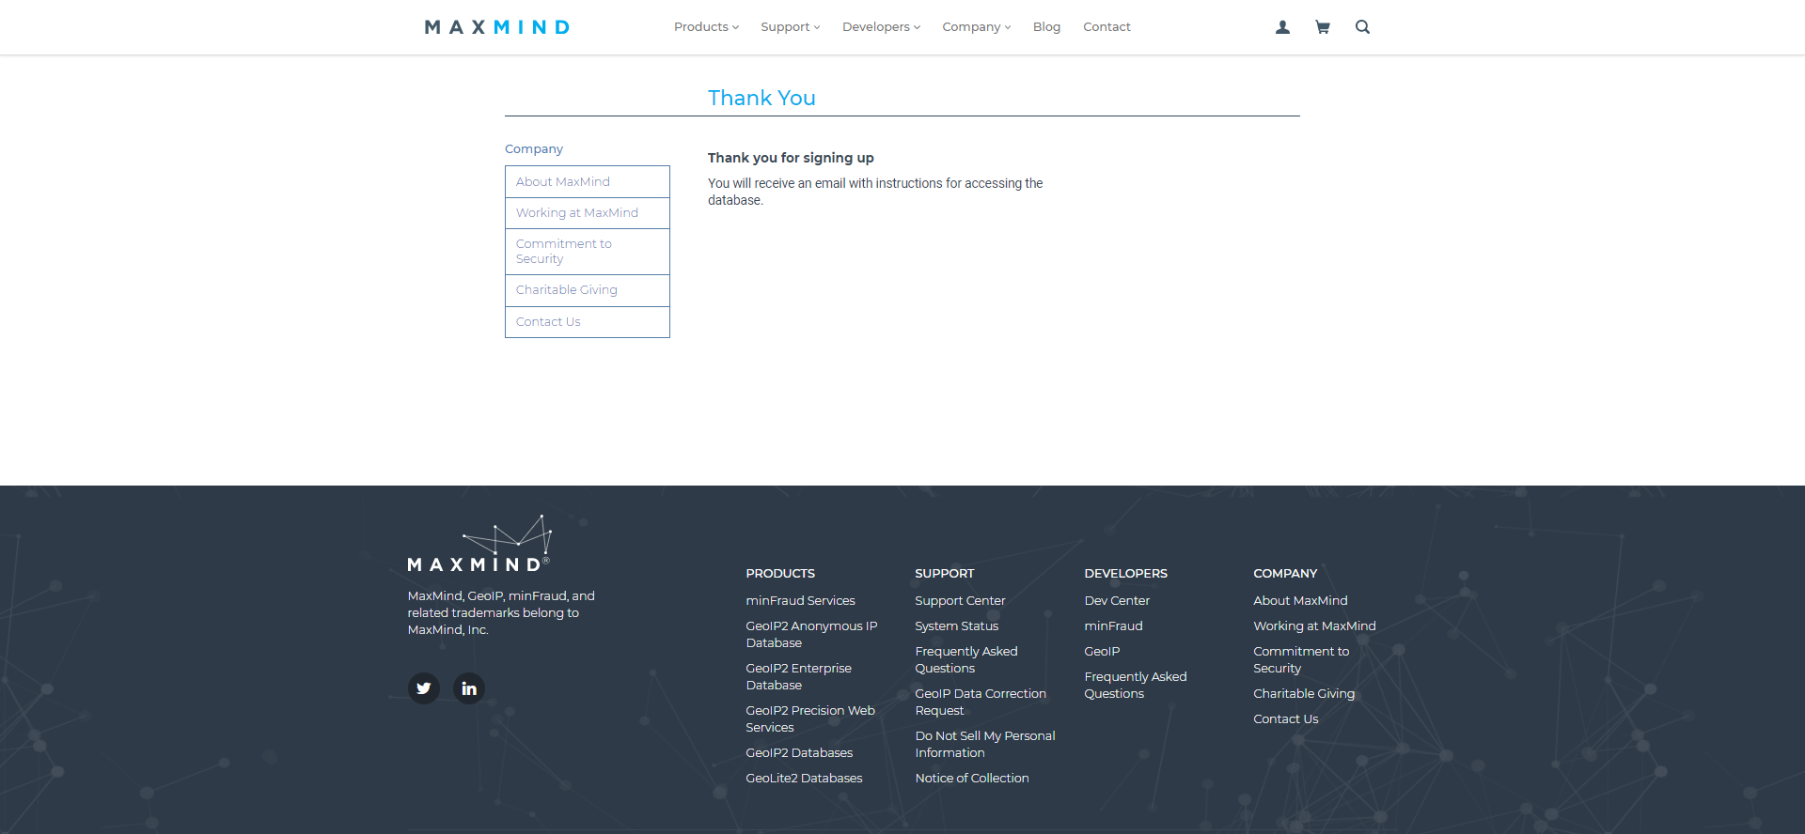Select Working at MaxMind in sidebar
Viewport: 1805px width, 834px height.
(x=577, y=213)
